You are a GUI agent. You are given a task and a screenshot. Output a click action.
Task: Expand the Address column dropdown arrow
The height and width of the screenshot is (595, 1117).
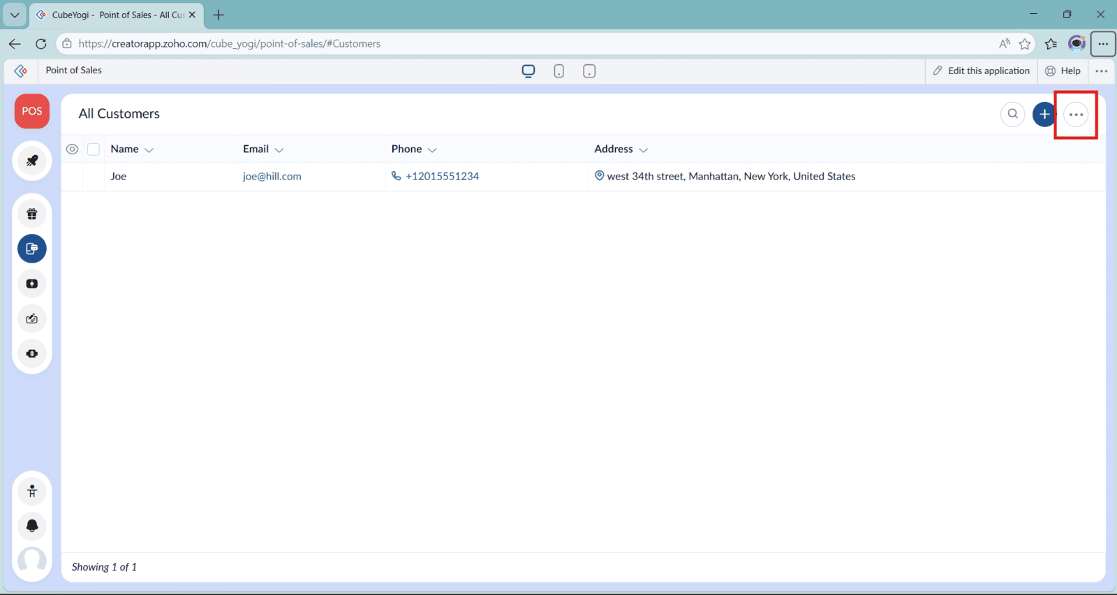tap(643, 149)
